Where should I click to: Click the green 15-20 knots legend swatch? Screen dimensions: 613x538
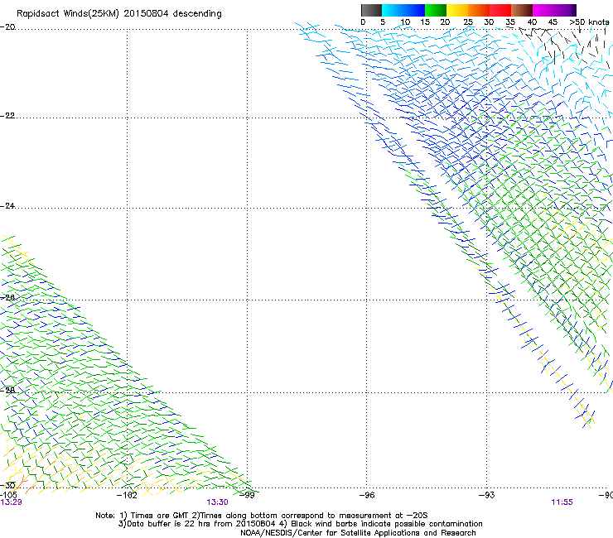436,10
